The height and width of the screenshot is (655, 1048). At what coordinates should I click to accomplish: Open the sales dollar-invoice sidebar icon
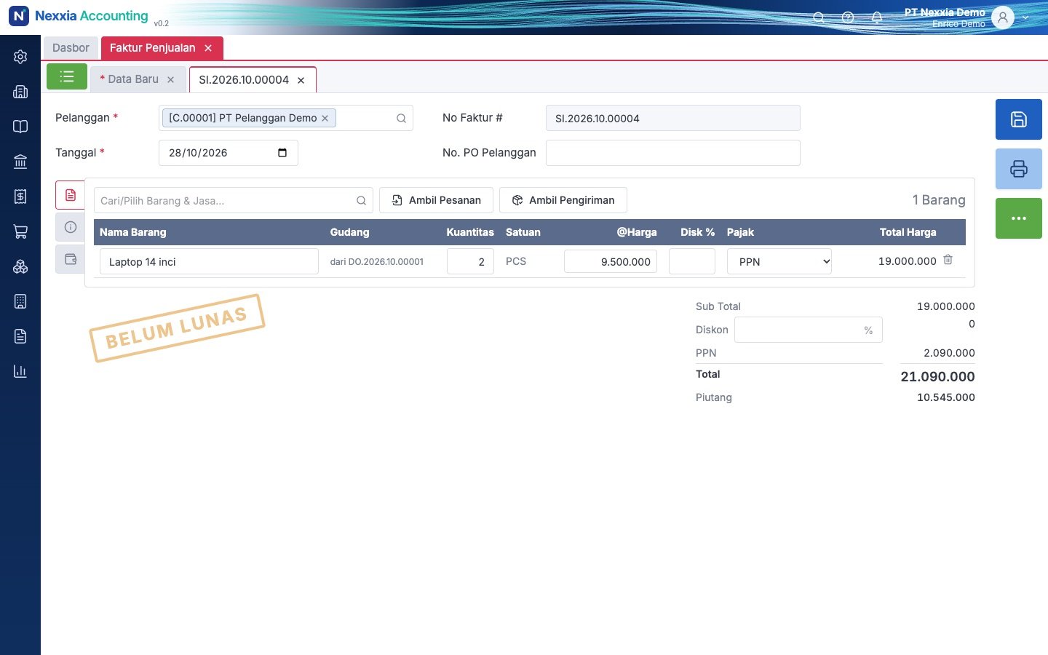[20, 196]
